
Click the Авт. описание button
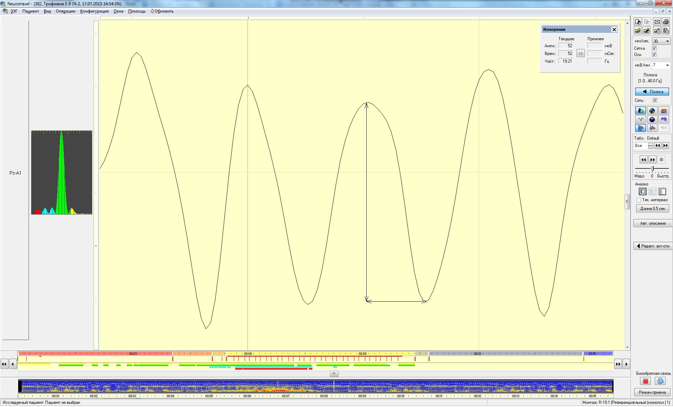tap(652, 224)
